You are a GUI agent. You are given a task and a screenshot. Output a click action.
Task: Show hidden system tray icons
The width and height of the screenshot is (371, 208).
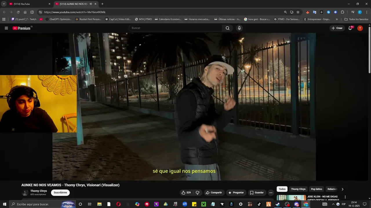(x=333, y=204)
